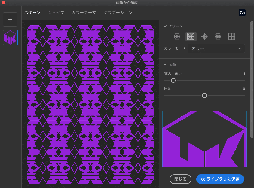Click the source image crop preview

[205, 139]
